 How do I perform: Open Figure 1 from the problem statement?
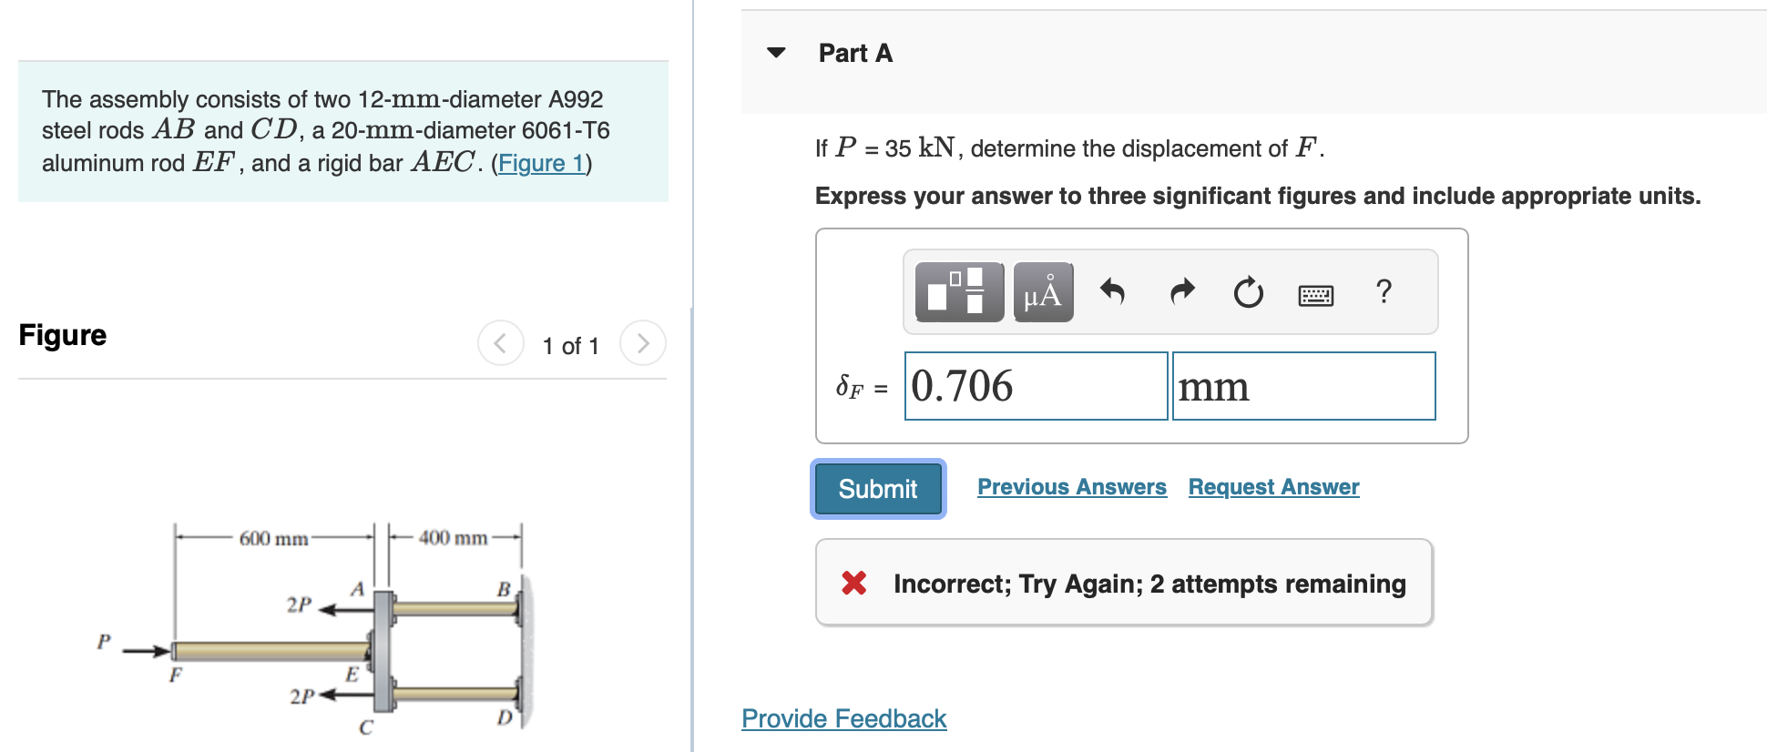click(539, 163)
